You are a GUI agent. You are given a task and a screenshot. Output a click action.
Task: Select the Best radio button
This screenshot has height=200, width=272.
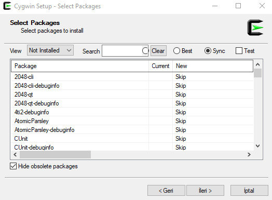(x=183, y=51)
